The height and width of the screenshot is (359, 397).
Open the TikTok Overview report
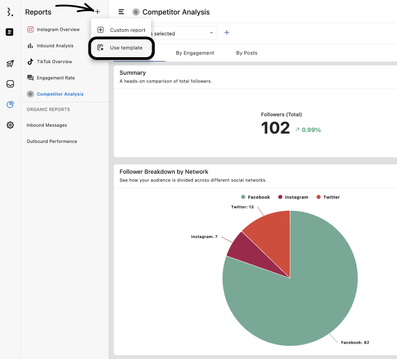click(x=54, y=62)
